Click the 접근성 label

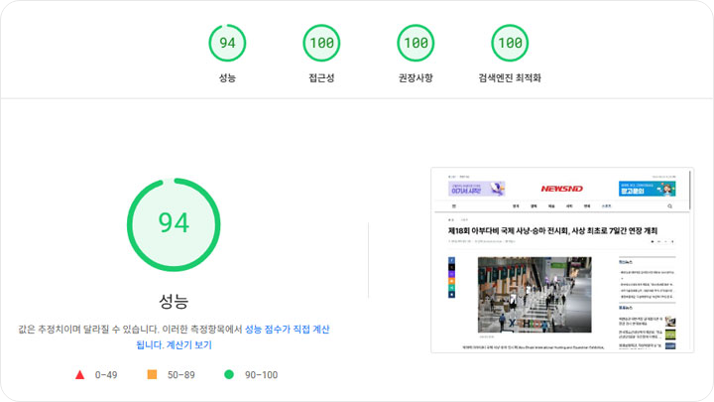[x=321, y=78]
